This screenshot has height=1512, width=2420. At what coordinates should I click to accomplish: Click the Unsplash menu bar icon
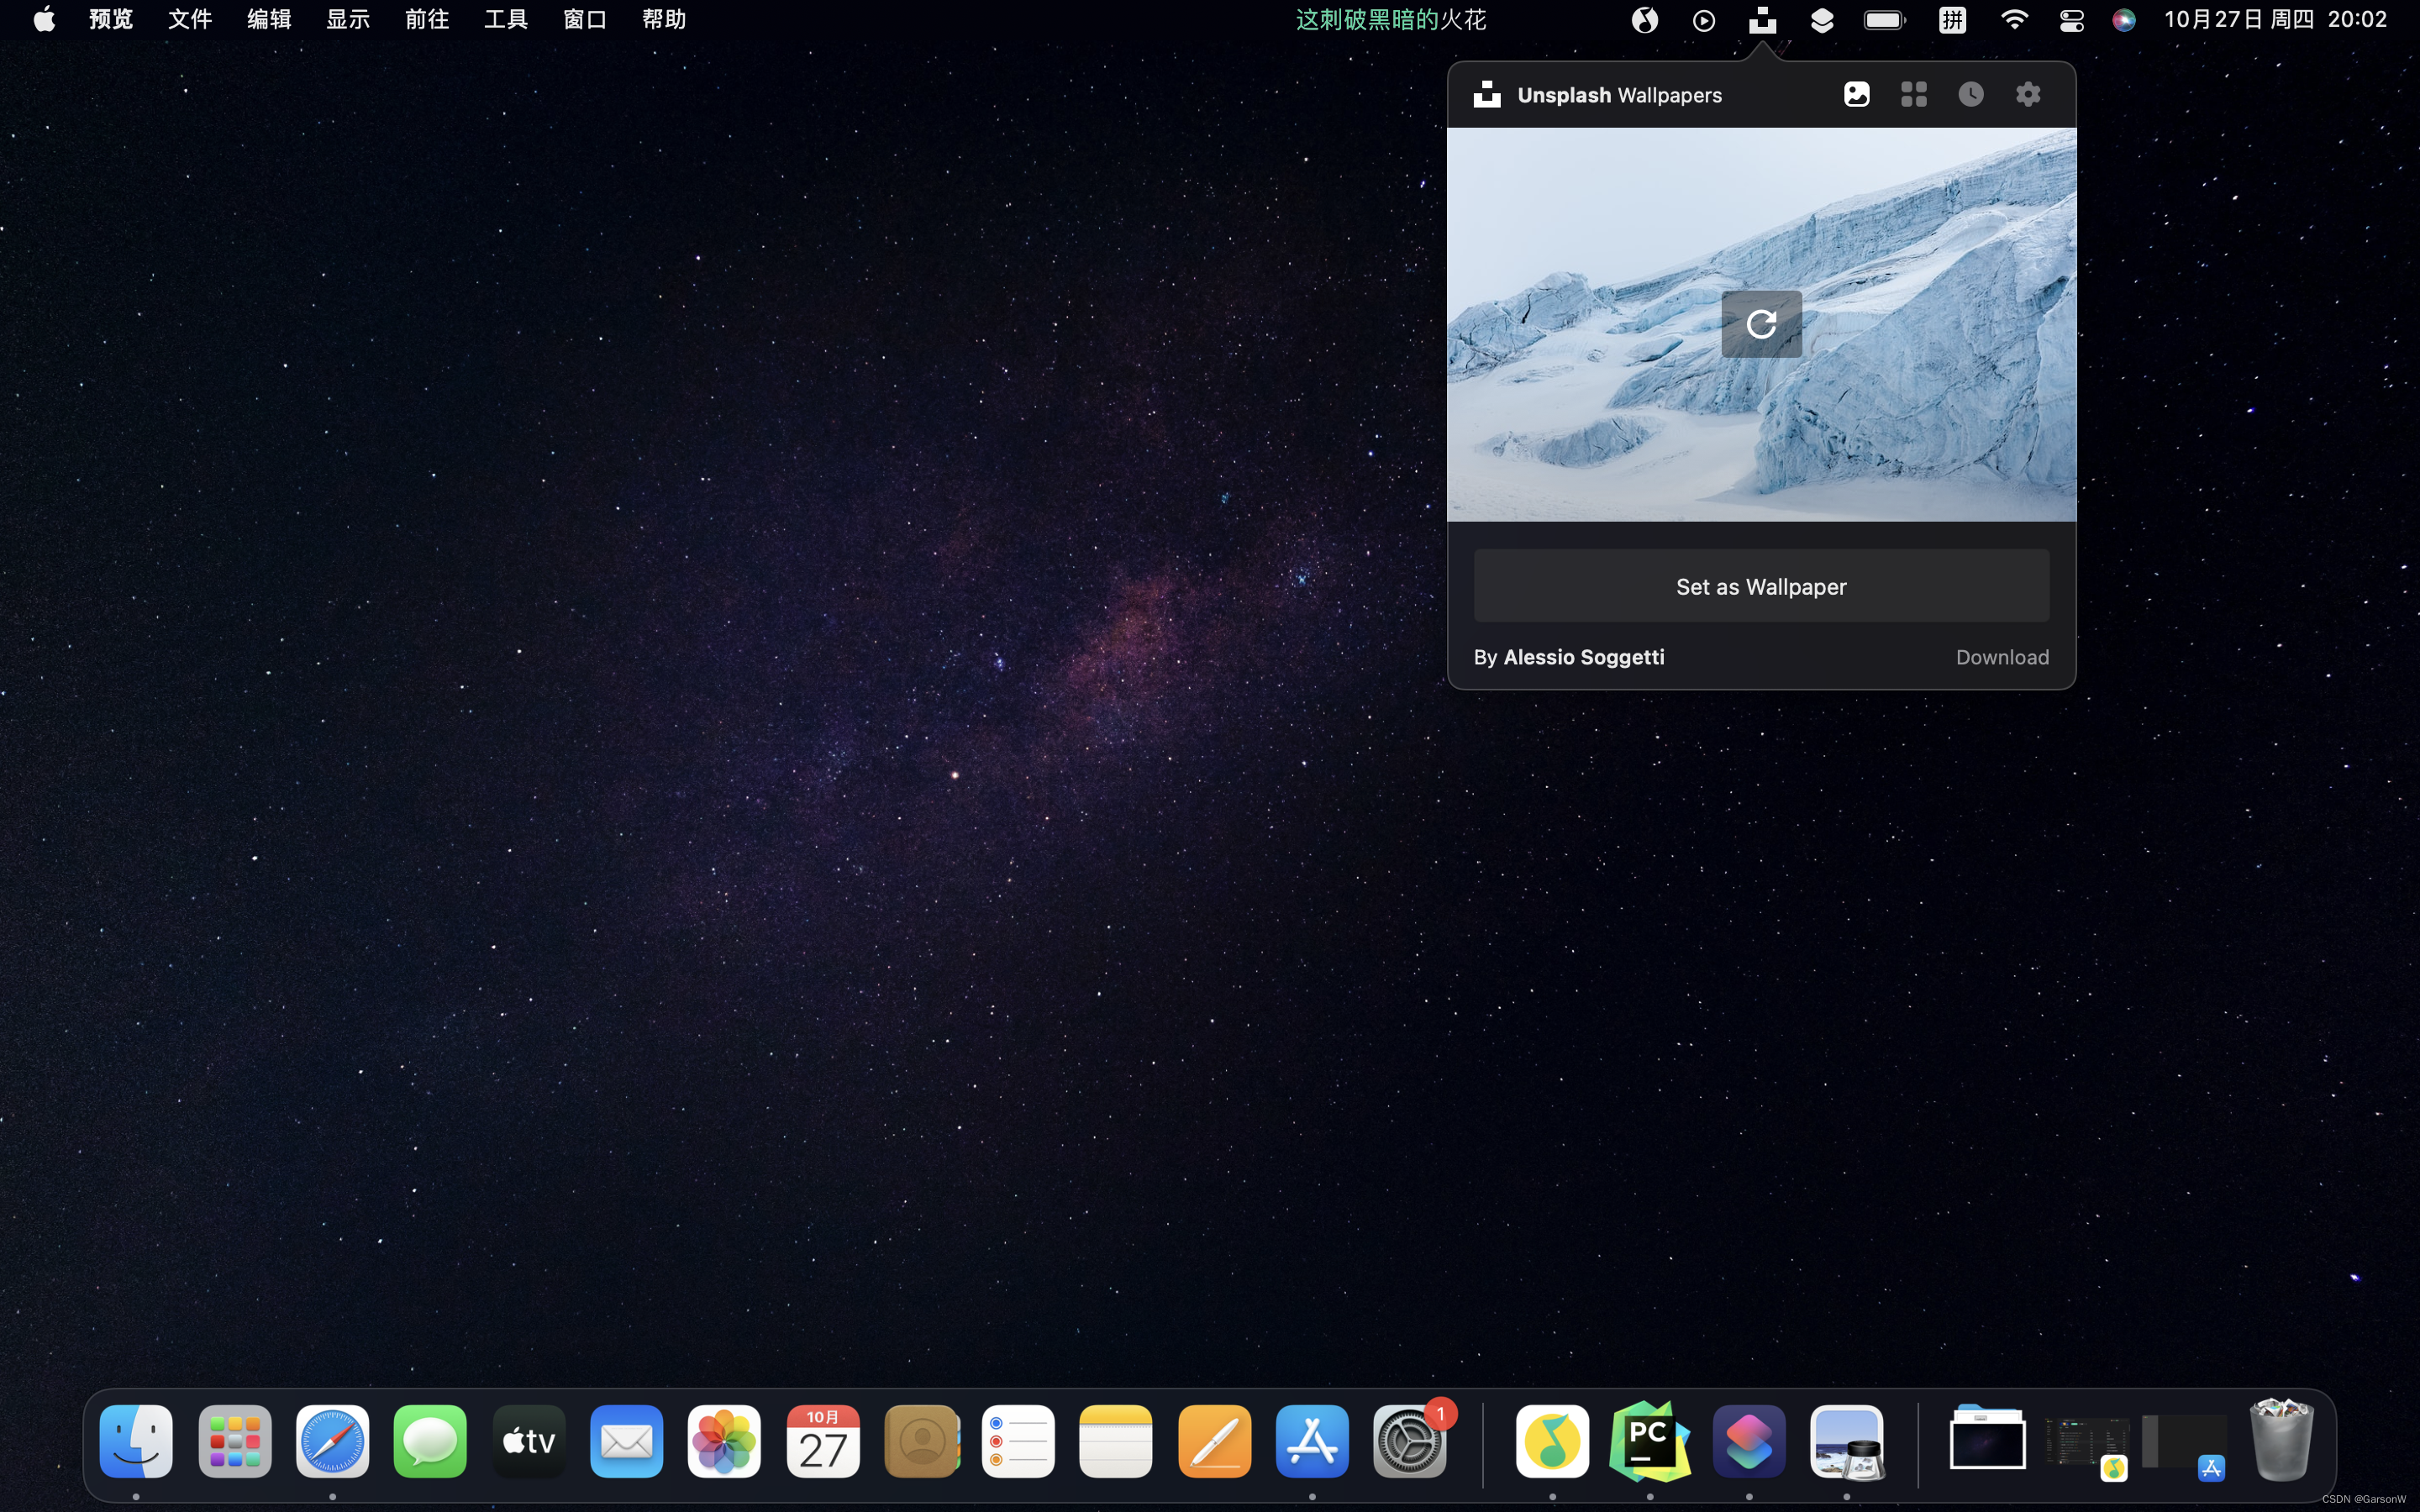[1762, 20]
